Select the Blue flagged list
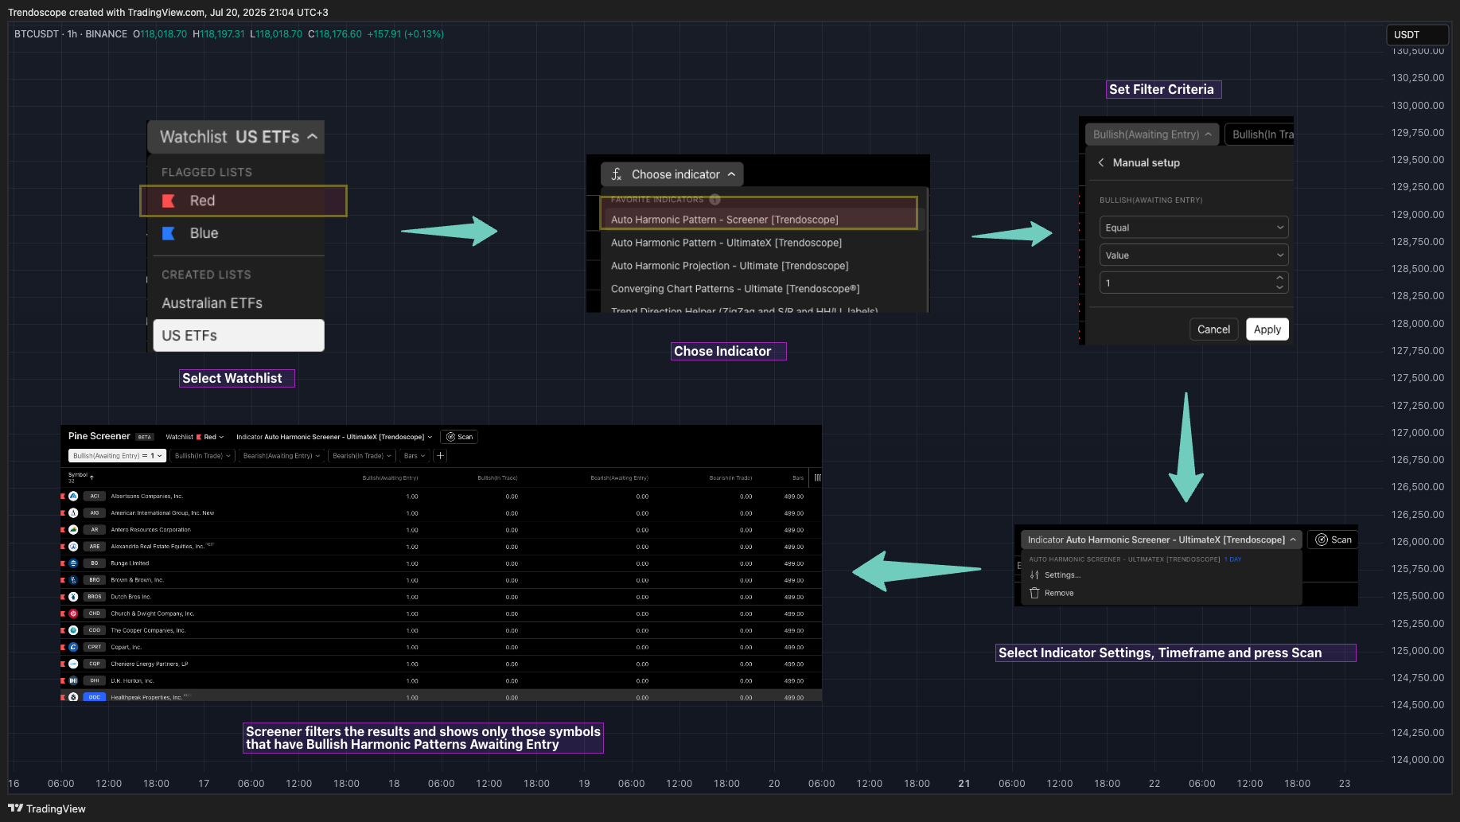1460x822 pixels. coord(238,233)
